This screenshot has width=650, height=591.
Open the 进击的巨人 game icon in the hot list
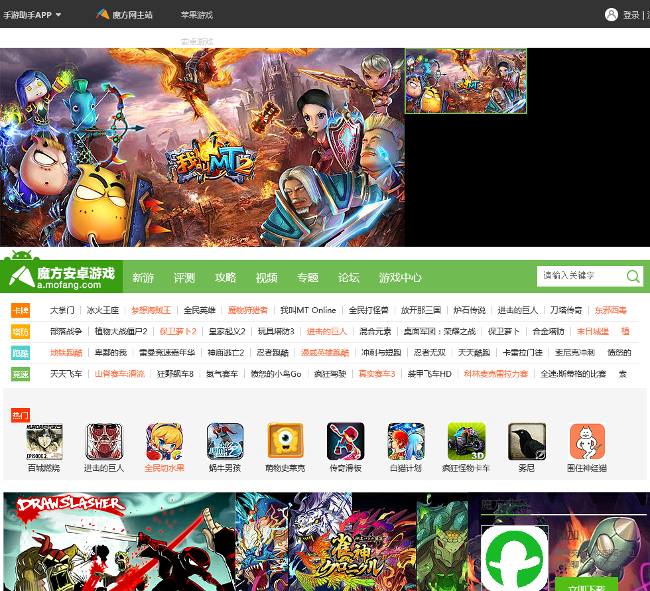(x=104, y=441)
